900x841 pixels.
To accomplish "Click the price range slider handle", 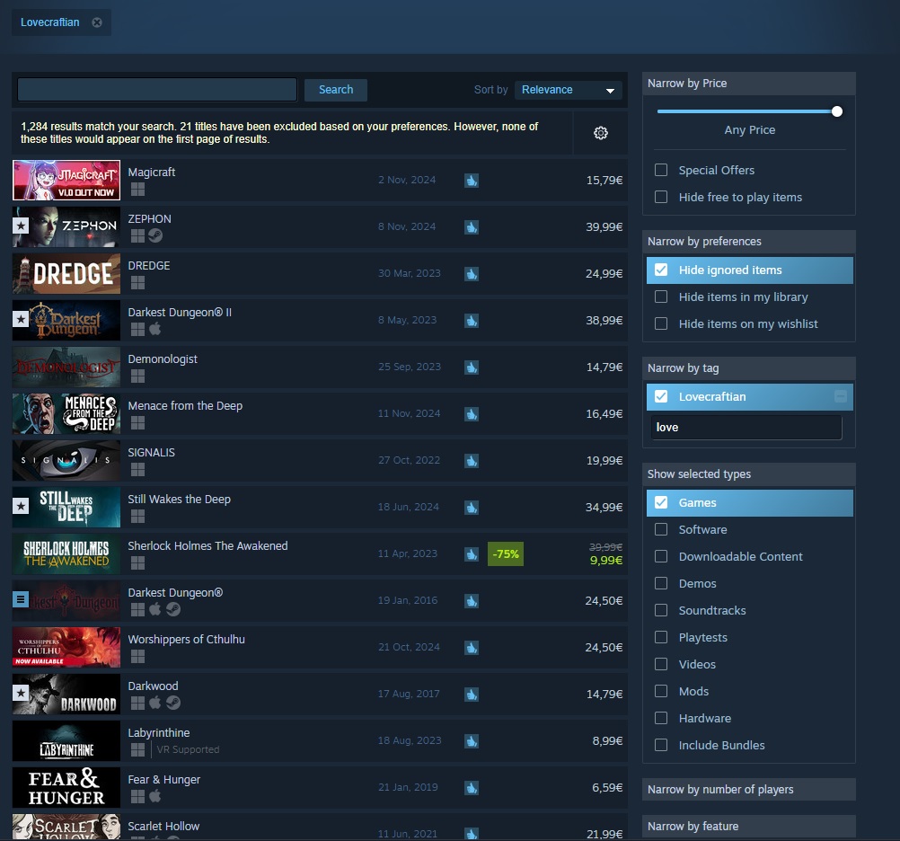I will click(837, 111).
